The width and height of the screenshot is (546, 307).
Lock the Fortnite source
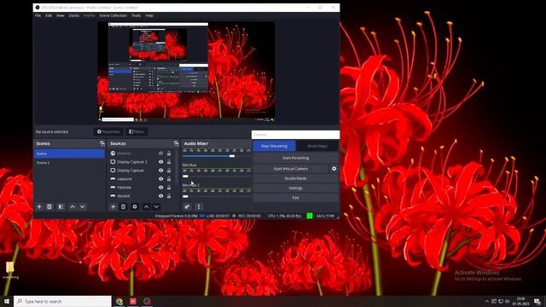point(169,188)
